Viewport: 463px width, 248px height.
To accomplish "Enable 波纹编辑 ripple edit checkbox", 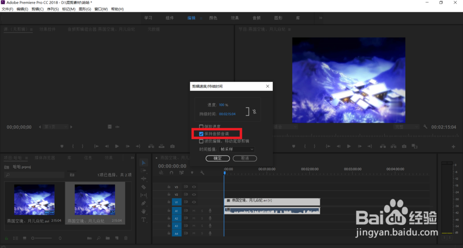I will click(x=201, y=141).
